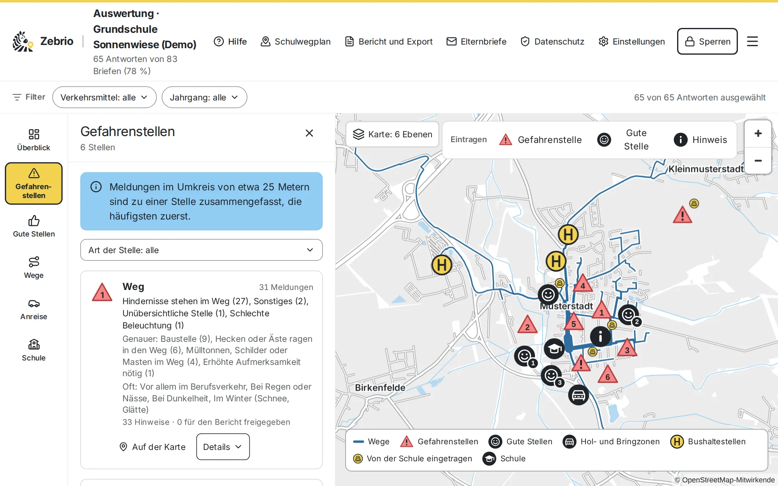The image size is (778, 486).
Task: Select Gute Stelle entry mode on map
Action: click(x=624, y=140)
